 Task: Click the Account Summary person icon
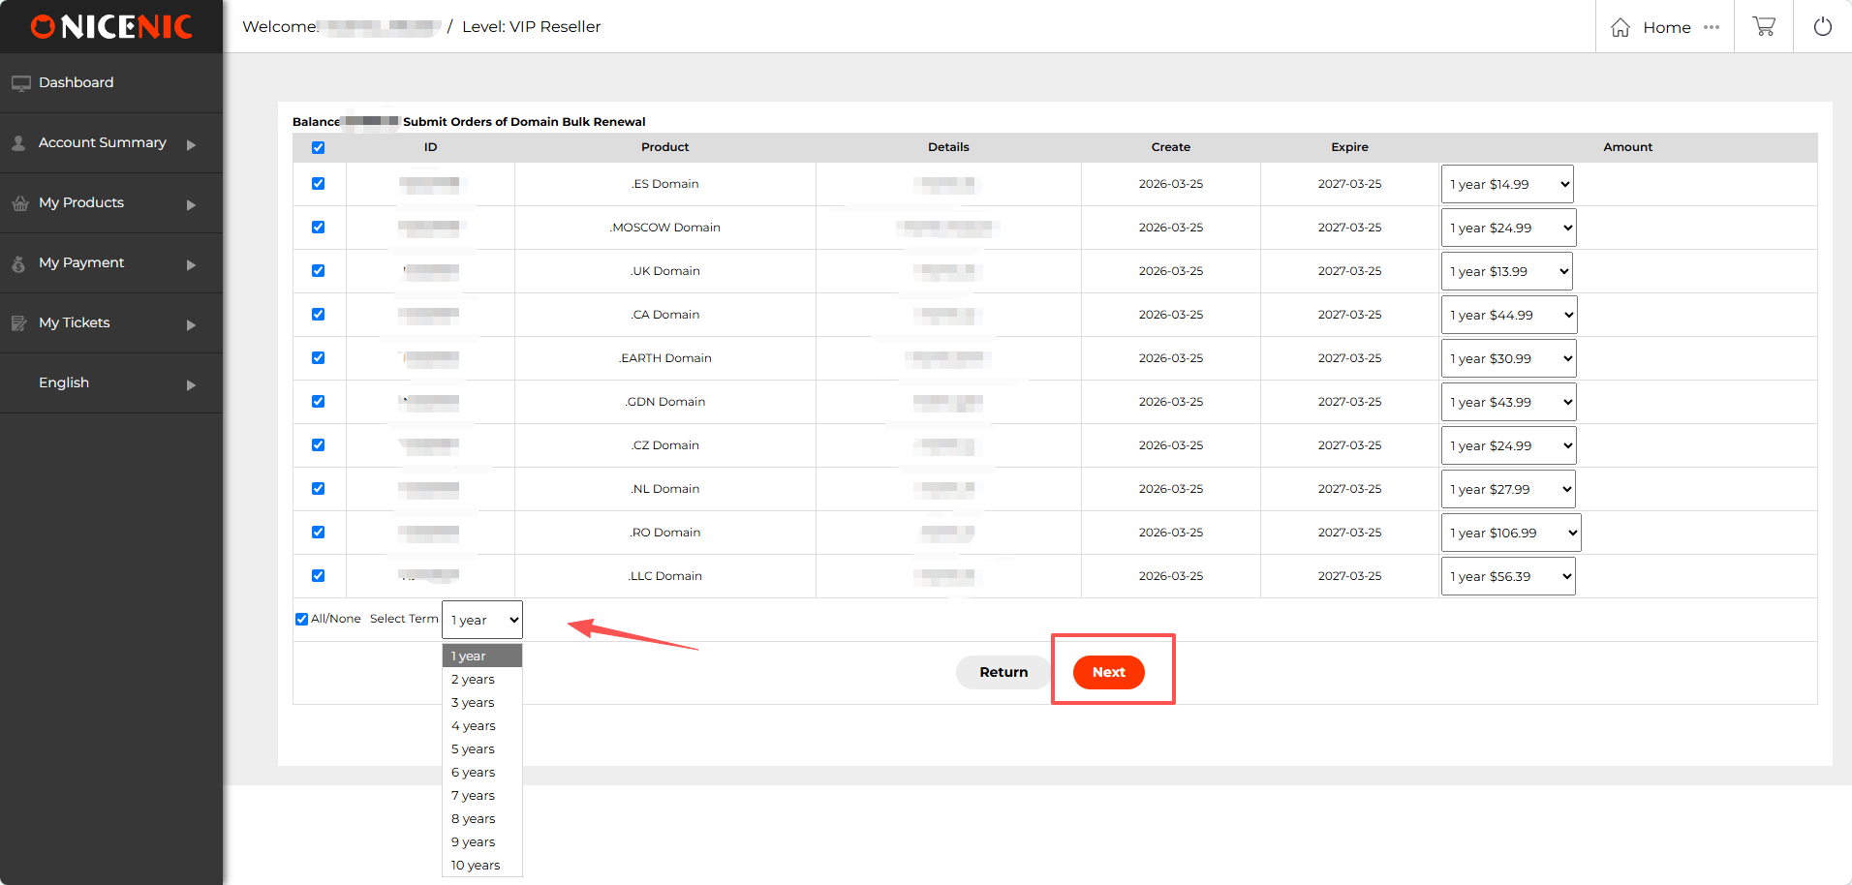pyautogui.click(x=18, y=143)
